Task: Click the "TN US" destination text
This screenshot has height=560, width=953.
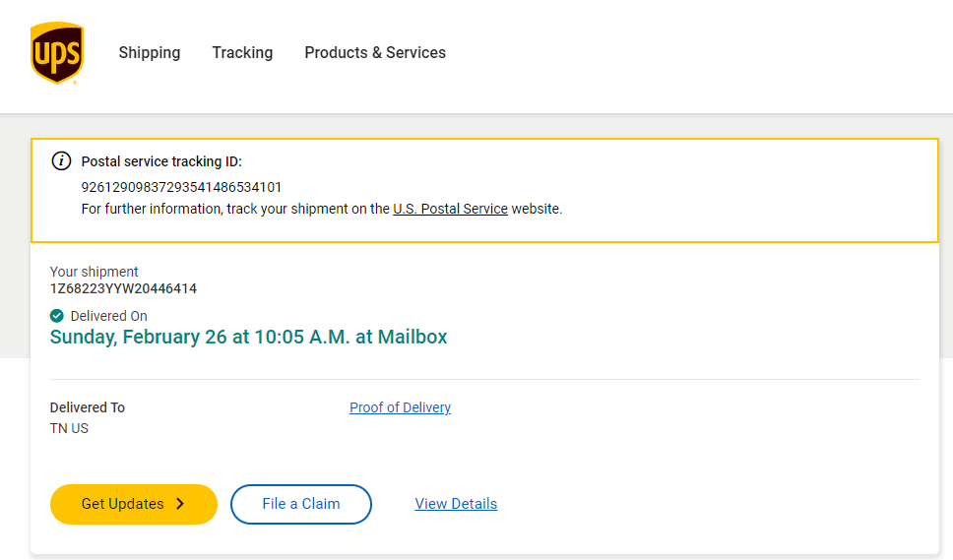Action: pyautogui.click(x=69, y=428)
